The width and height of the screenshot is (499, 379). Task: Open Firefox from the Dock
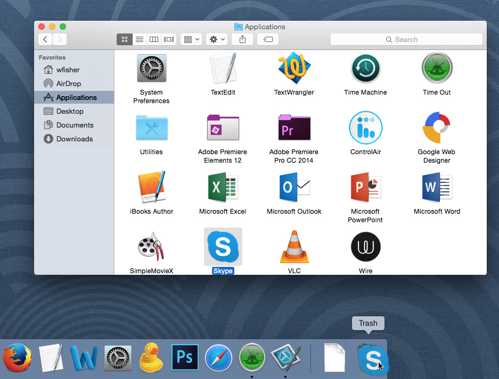point(17,357)
